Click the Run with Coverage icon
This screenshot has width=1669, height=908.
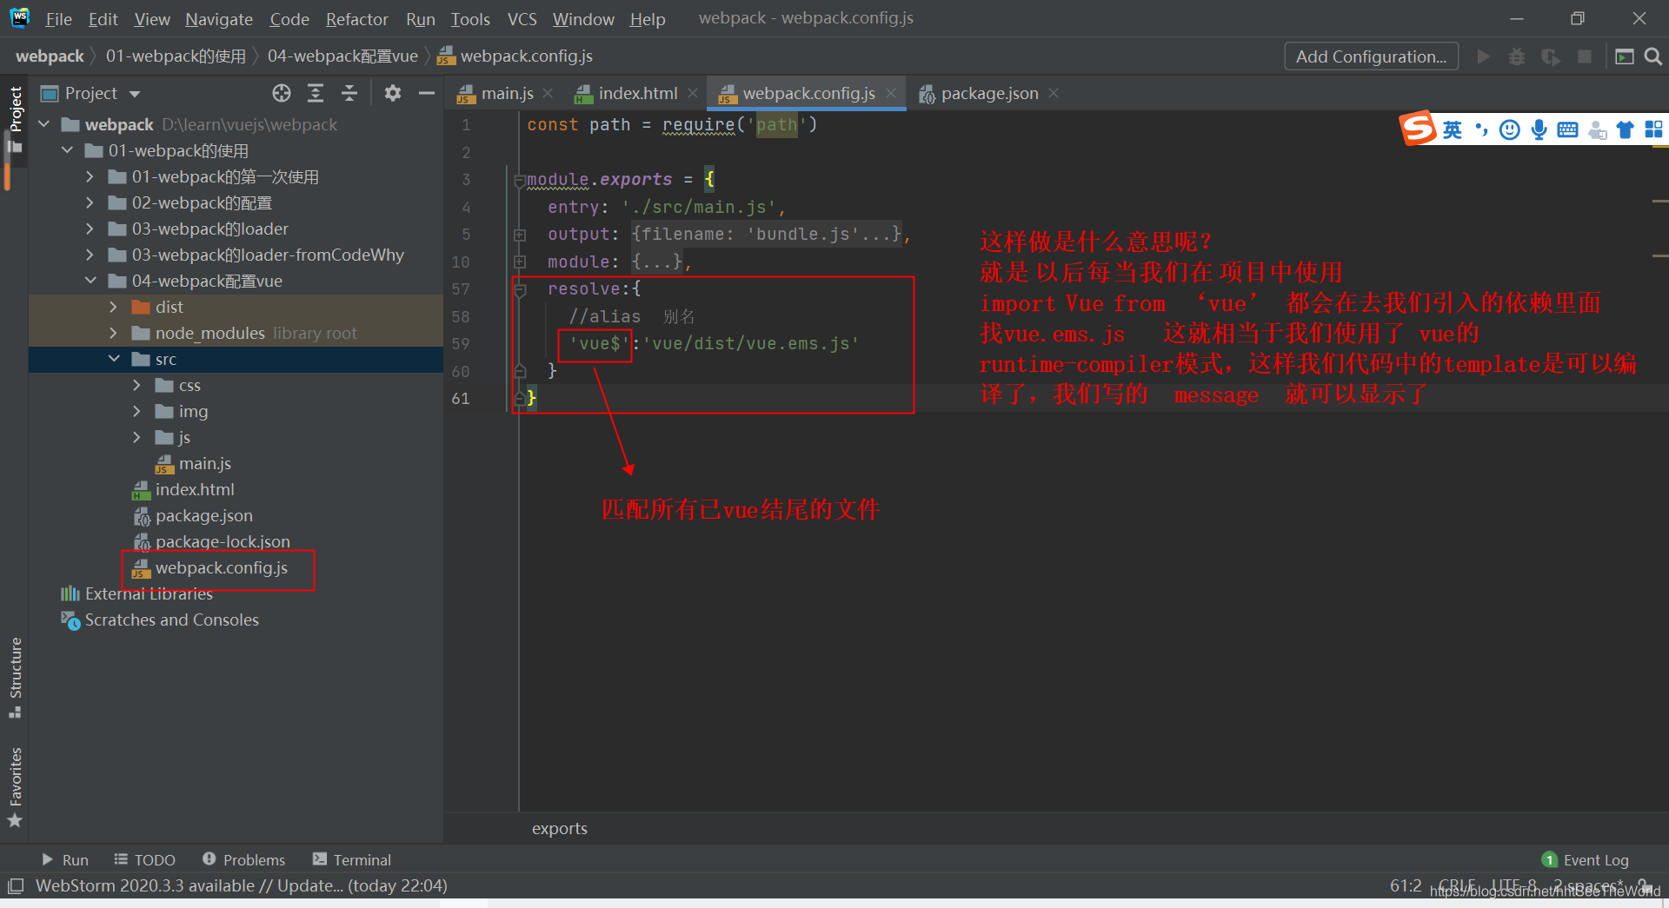(x=1551, y=56)
